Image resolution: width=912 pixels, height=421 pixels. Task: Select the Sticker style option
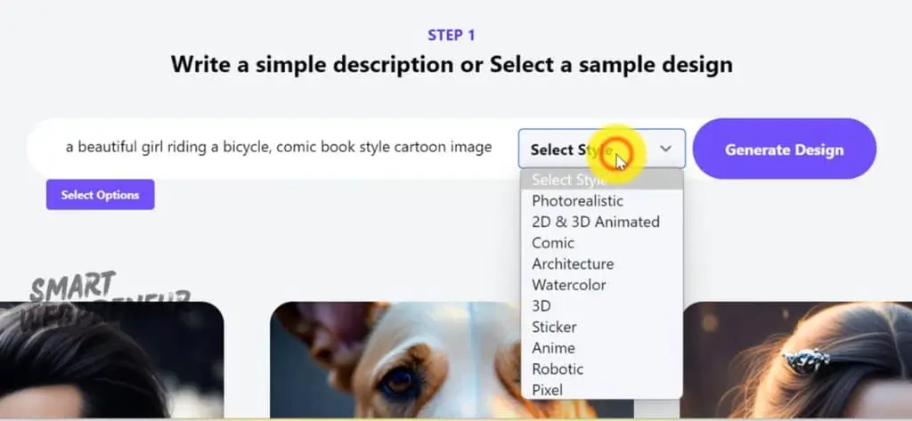(x=554, y=327)
